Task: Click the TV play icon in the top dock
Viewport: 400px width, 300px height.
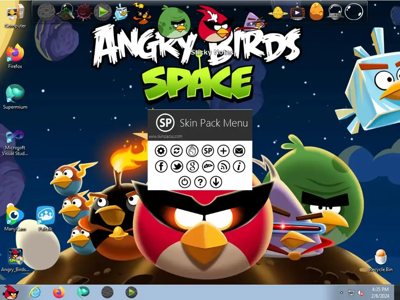Action: 297,12
